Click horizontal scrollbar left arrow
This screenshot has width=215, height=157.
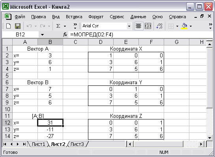130,144
